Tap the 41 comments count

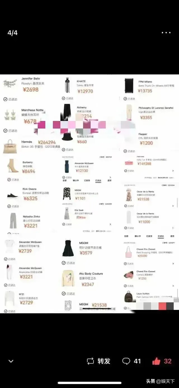pyautogui.click(x=137, y=361)
